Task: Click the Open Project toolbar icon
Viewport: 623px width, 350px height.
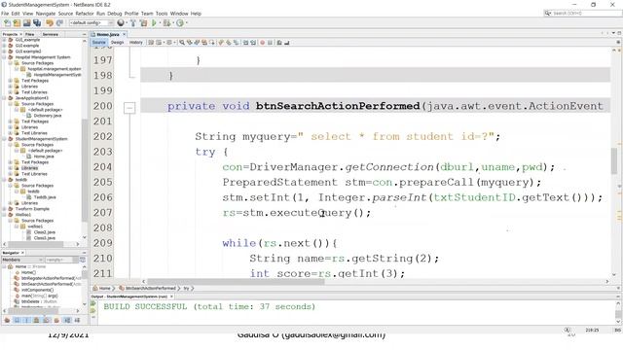Action: coord(26,23)
